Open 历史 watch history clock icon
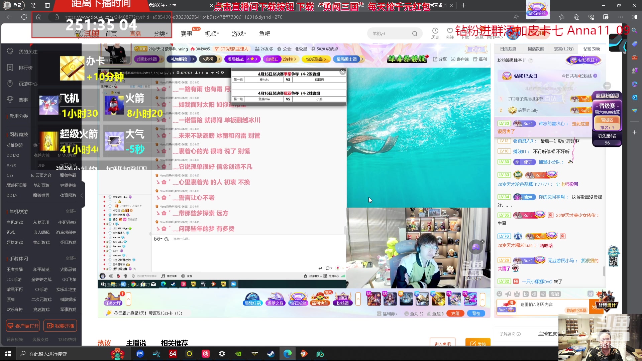The height and width of the screenshot is (361, 642). click(x=435, y=31)
